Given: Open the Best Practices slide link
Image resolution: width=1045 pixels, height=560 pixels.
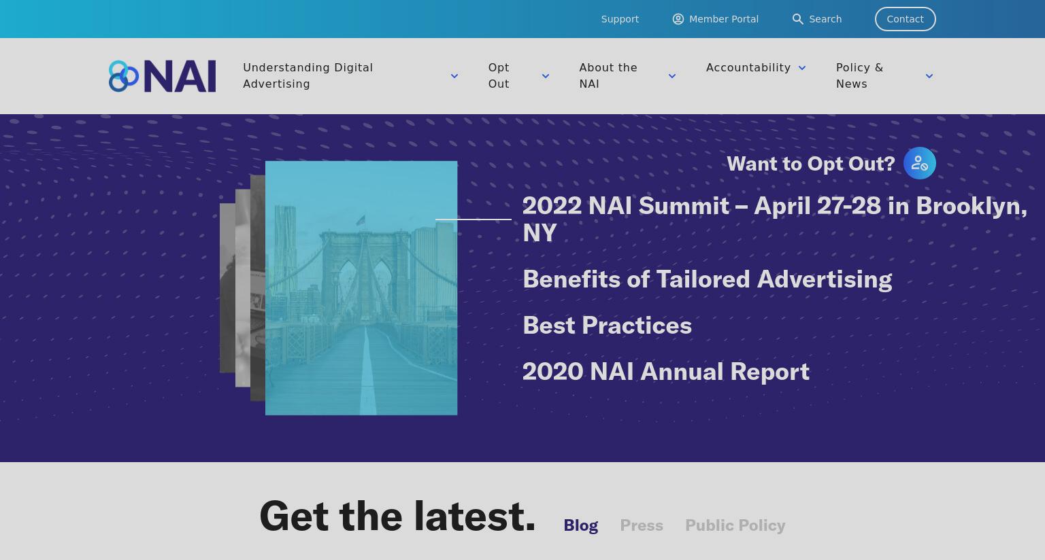Looking at the screenshot, I should [x=607, y=326].
